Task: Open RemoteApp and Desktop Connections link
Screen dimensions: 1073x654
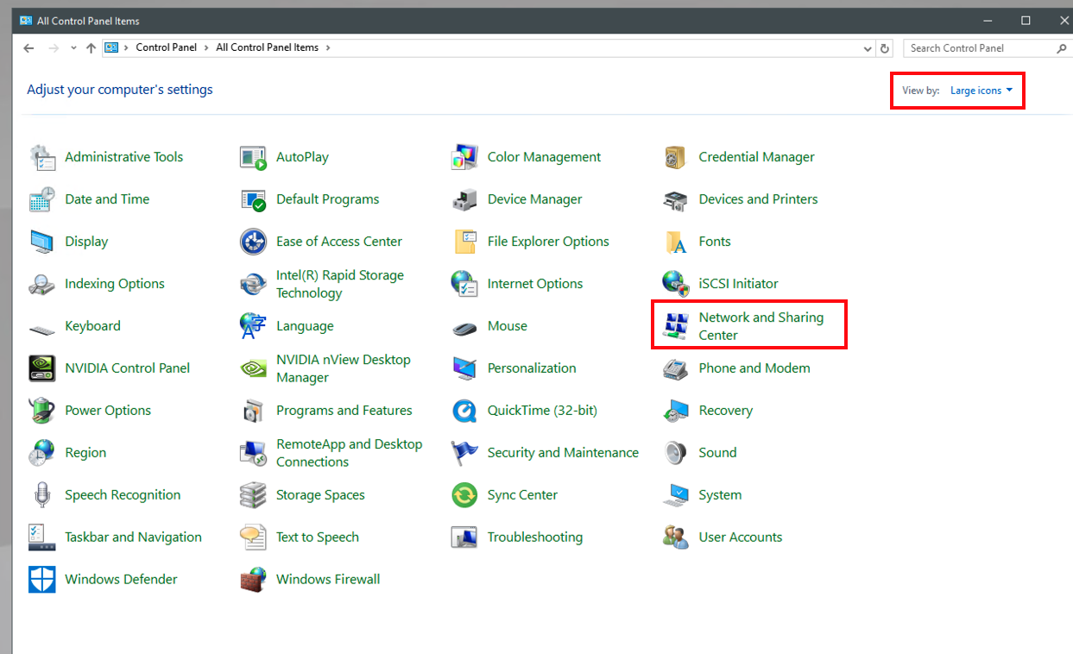Action: [x=349, y=453]
